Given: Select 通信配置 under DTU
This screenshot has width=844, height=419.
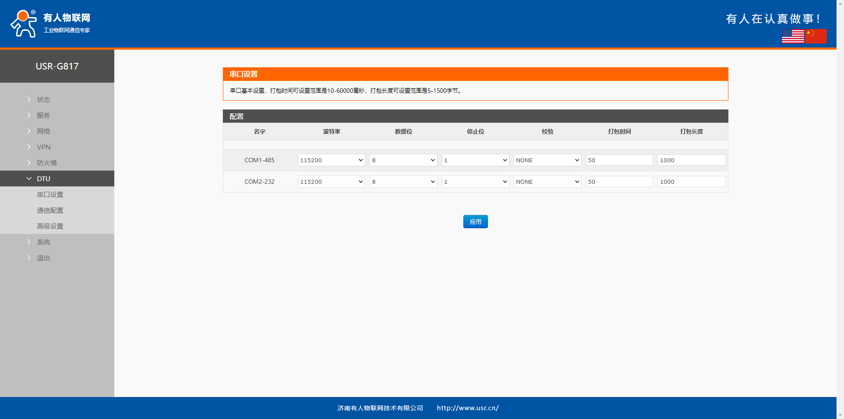Looking at the screenshot, I should click(50, 210).
